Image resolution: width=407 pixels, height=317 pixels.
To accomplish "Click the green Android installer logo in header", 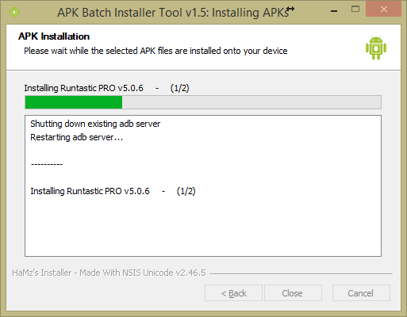I will tap(376, 48).
